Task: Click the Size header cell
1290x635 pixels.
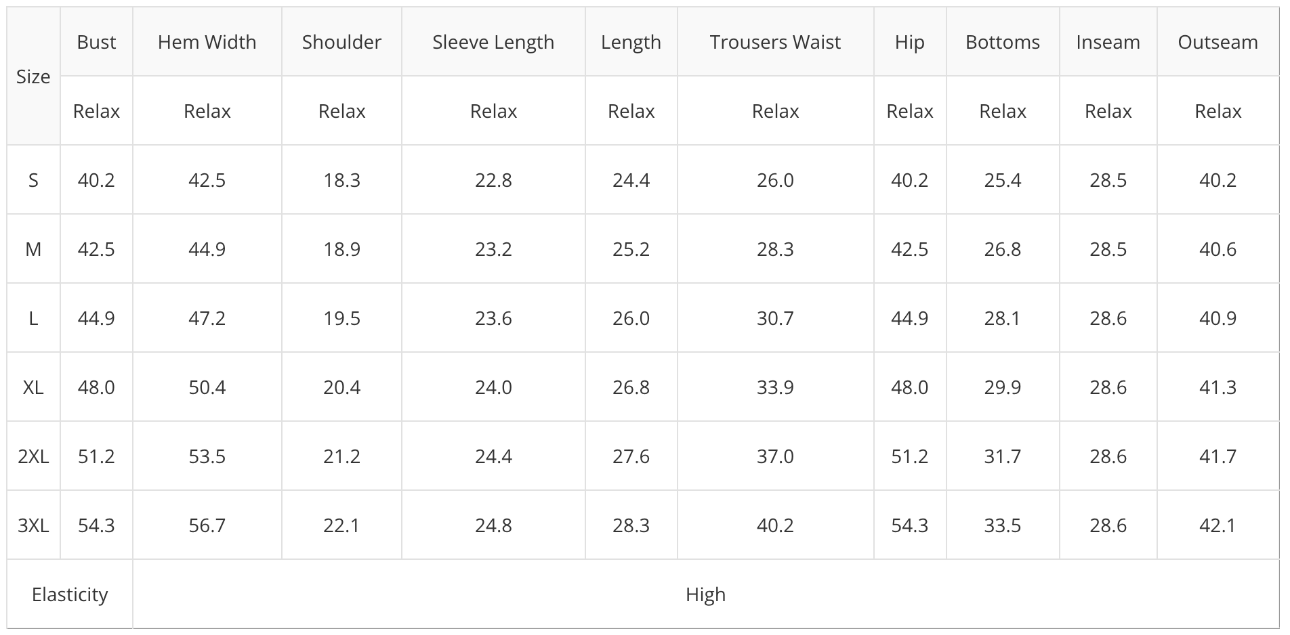Action: [x=33, y=76]
